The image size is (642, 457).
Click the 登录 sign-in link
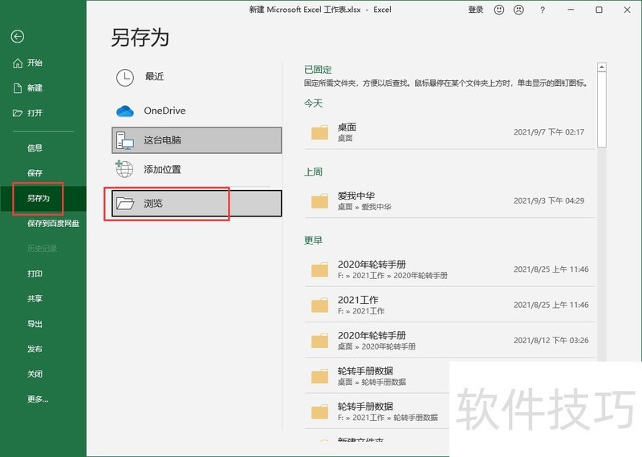click(476, 10)
